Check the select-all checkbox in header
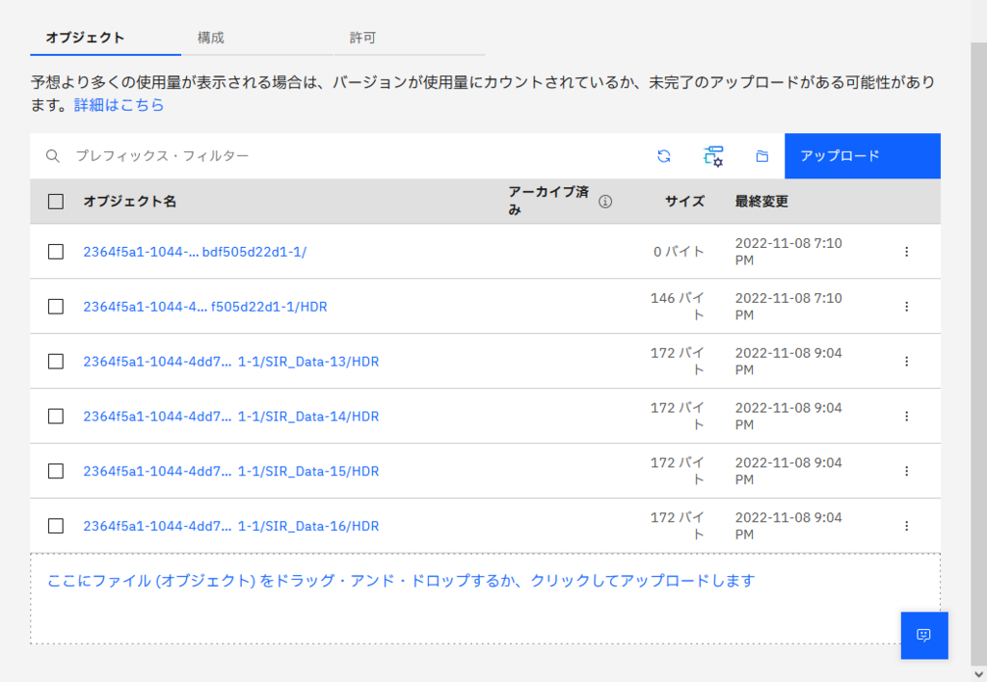This screenshot has height=682, width=987. point(56,202)
